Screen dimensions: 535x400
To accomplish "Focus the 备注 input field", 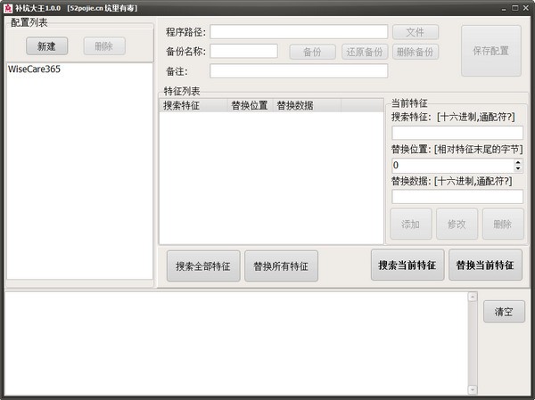I will pos(299,71).
